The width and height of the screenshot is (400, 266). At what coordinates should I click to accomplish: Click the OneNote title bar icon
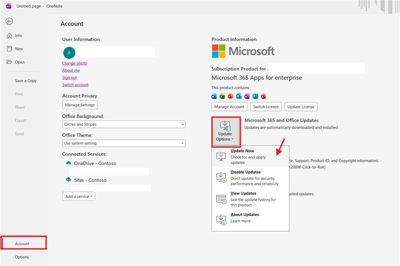click(x=8, y=6)
